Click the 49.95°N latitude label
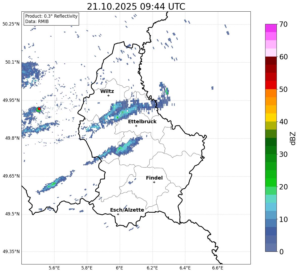This screenshot has width=299, height=273. (x=11, y=100)
